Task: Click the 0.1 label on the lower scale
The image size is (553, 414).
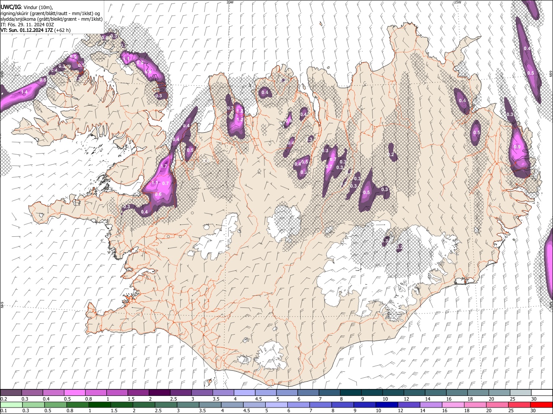Action: [x=3, y=411]
